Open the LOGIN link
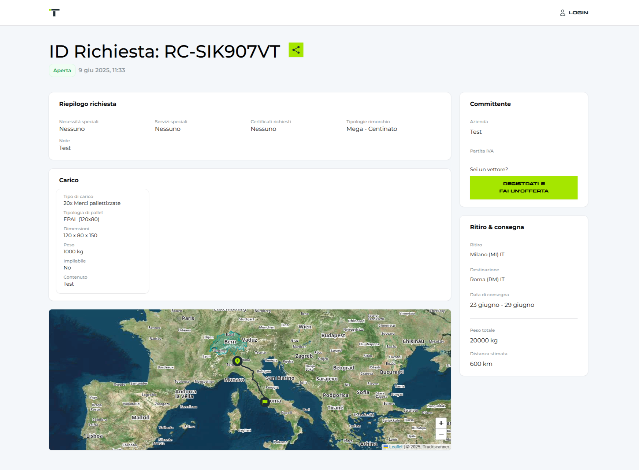639x470 pixels. (578, 13)
